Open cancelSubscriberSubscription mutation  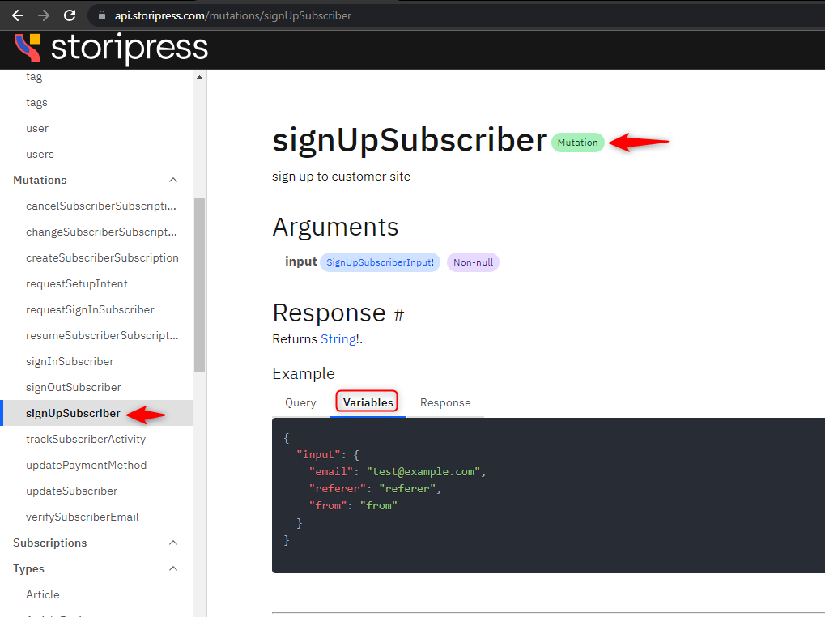click(x=101, y=206)
